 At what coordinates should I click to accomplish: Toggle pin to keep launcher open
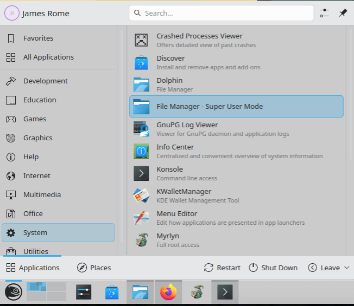[343, 13]
